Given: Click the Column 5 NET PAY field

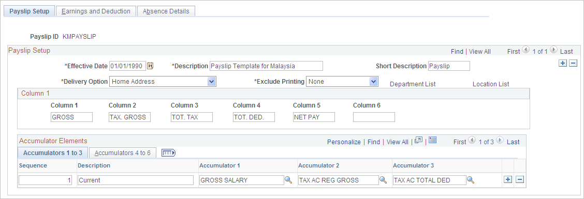Looking at the screenshot, I should tap(314, 117).
